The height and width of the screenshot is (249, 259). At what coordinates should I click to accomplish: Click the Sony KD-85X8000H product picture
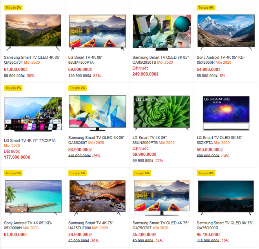[x=226, y=32]
